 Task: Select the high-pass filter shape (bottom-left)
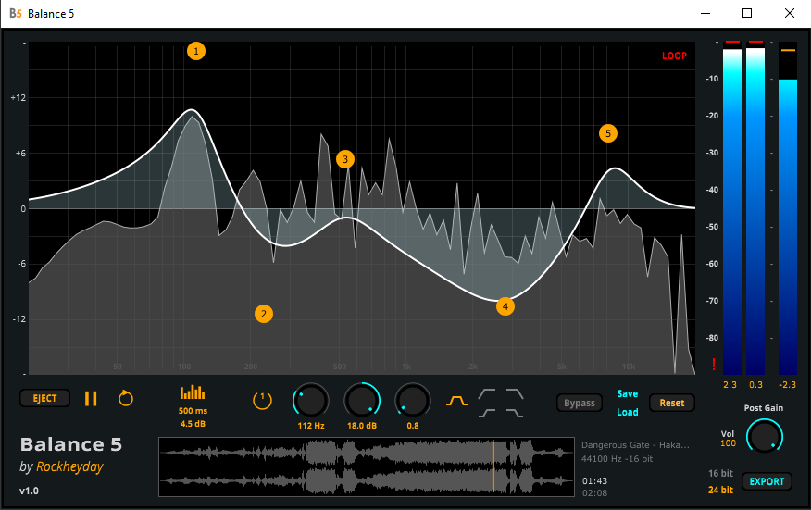click(x=487, y=412)
